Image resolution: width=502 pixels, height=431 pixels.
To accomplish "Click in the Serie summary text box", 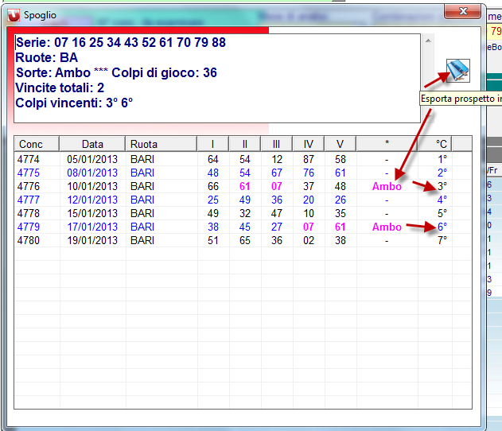I will pyautogui.click(x=217, y=78).
